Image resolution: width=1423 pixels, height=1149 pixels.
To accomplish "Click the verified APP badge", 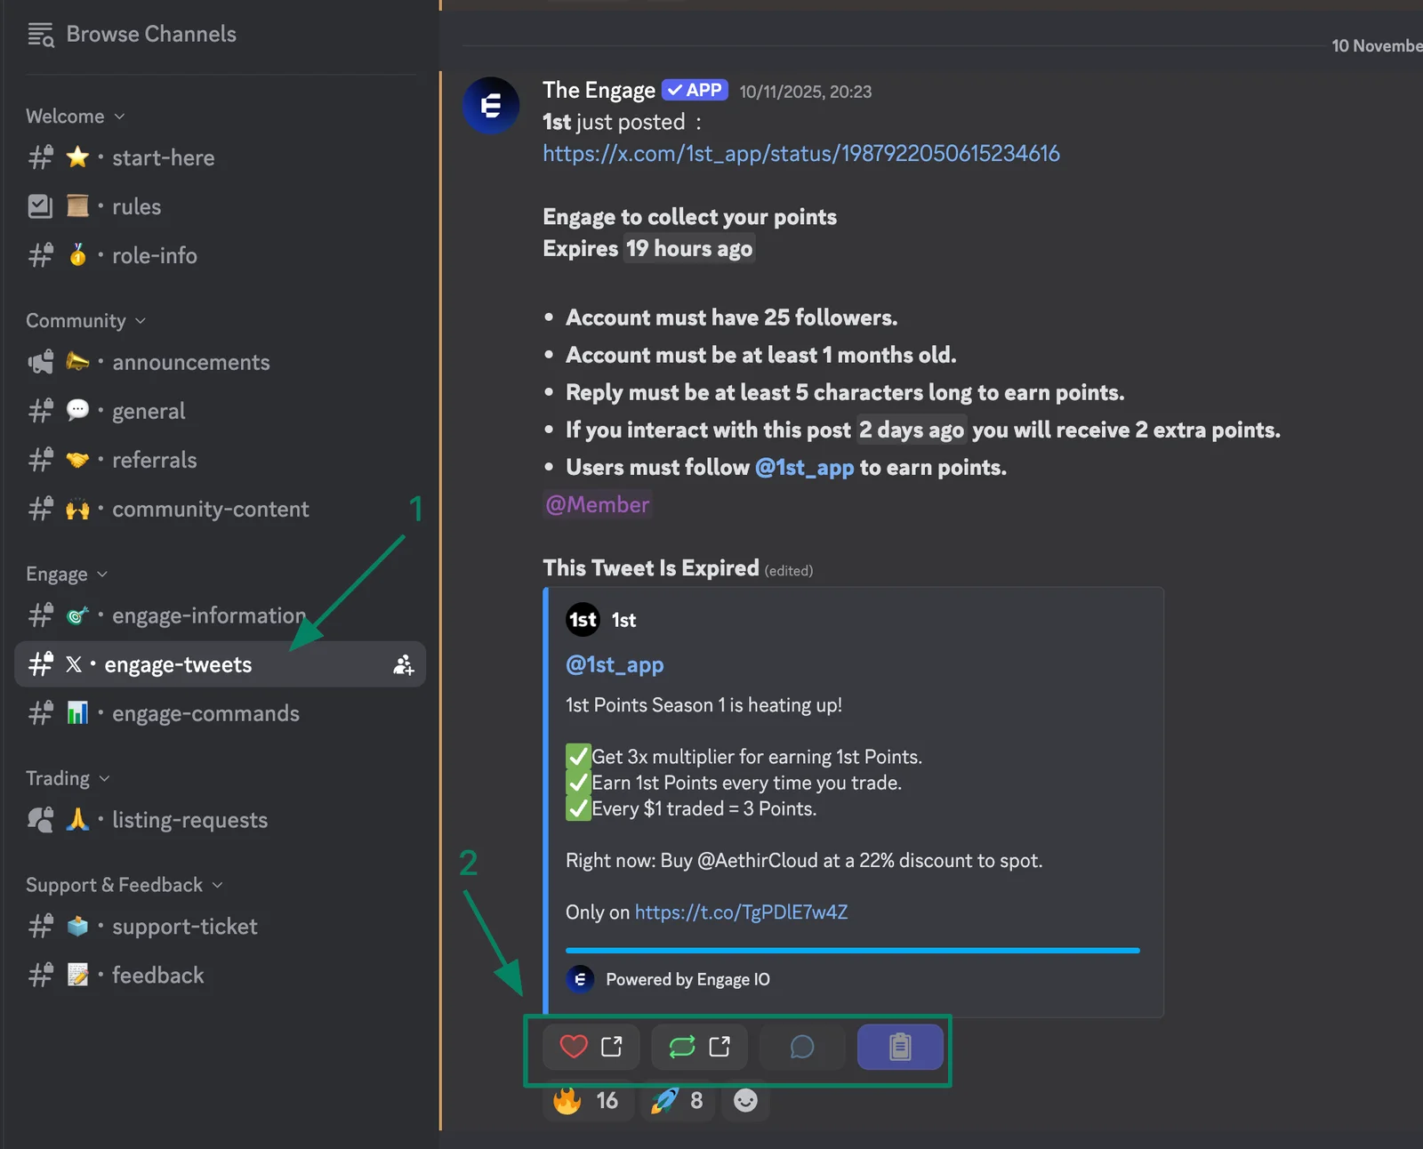I will pos(695,90).
